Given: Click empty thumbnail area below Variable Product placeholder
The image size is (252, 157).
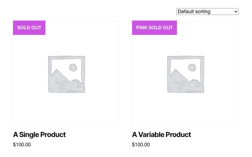Looking at the screenshot, I should (185, 111).
